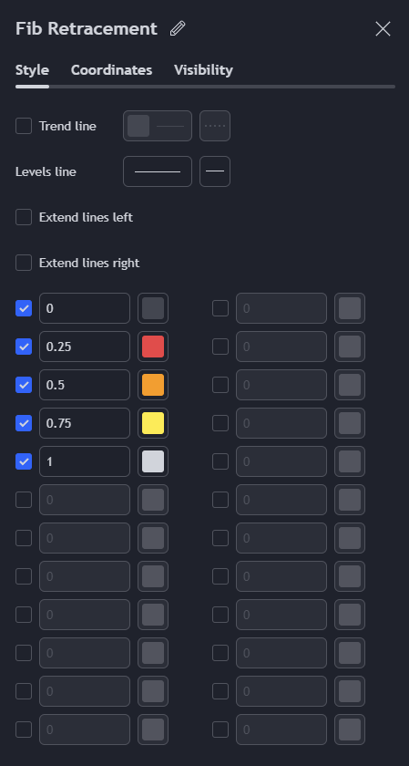The height and width of the screenshot is (766, 409).
Task: Disable the level 1 checkbox
Action: point(24,461)
